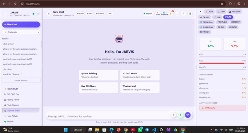Click the red RAM usage progress bar

click(222, 63)
